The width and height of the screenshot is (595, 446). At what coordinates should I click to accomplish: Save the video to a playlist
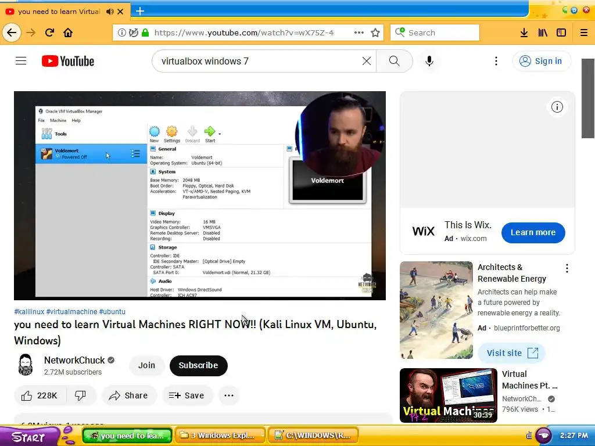click(x=187, y=395)
